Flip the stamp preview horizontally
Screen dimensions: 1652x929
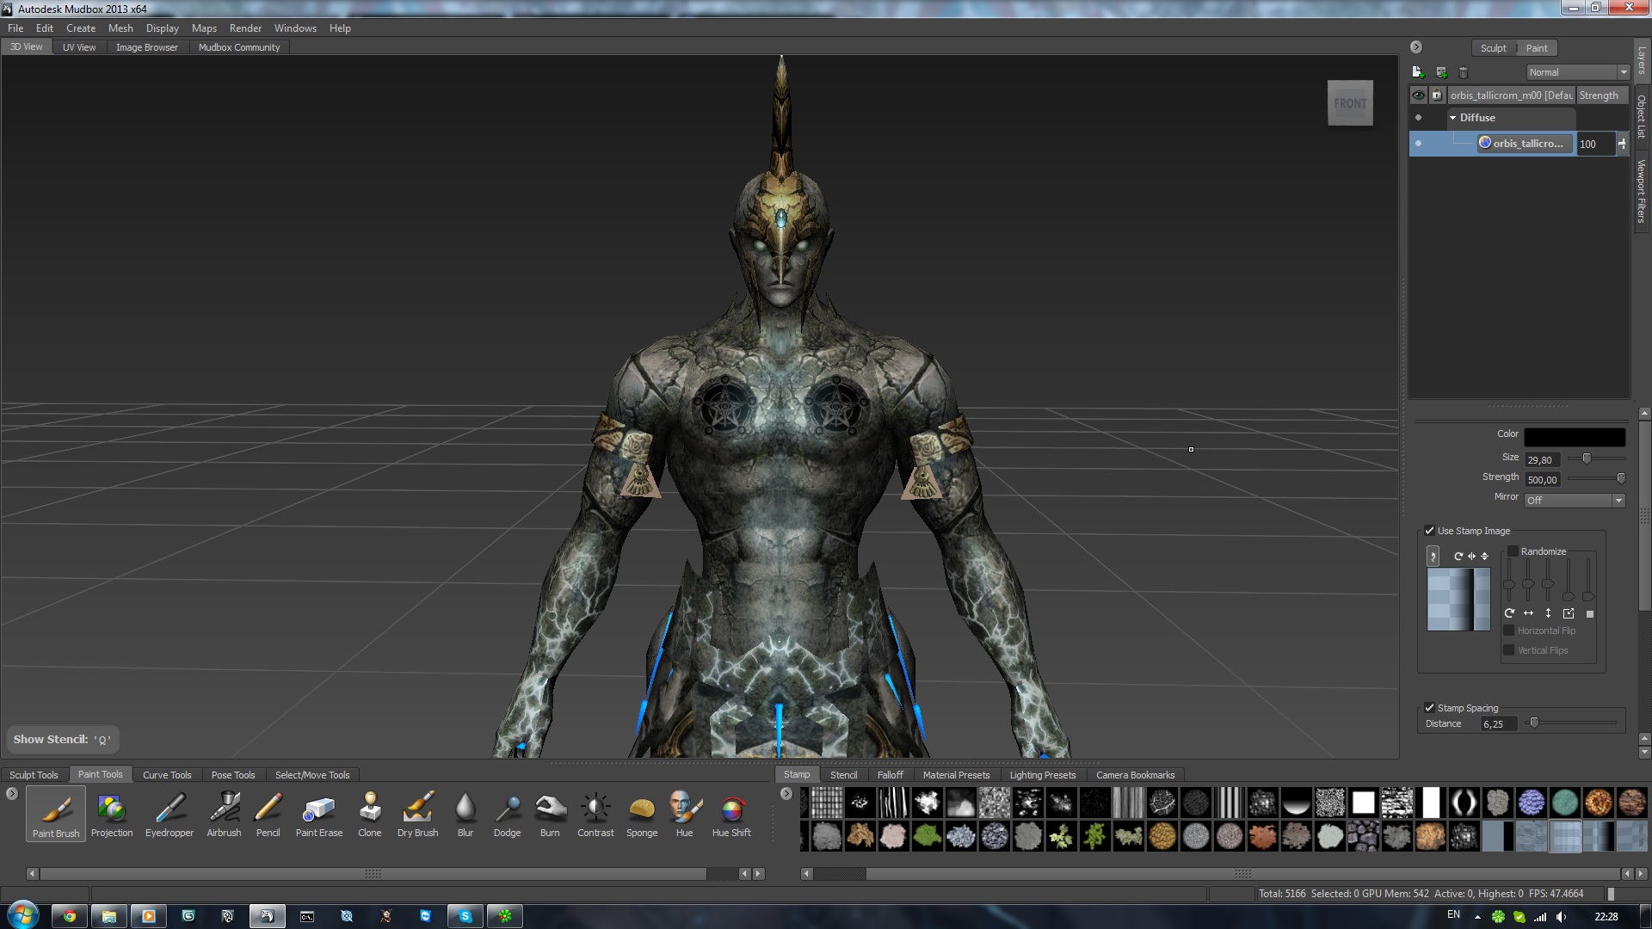pyautogui.click(x=1471, y=557)
